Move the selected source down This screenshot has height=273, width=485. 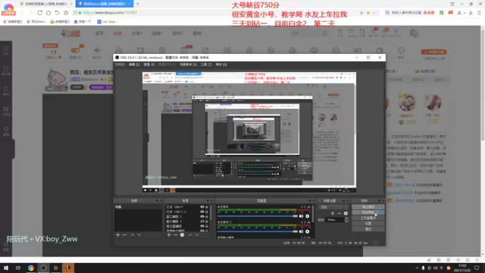tap(196, 235)
